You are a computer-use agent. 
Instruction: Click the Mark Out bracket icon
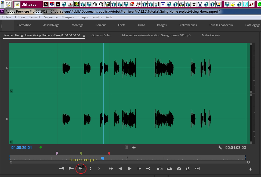[99, 169]
